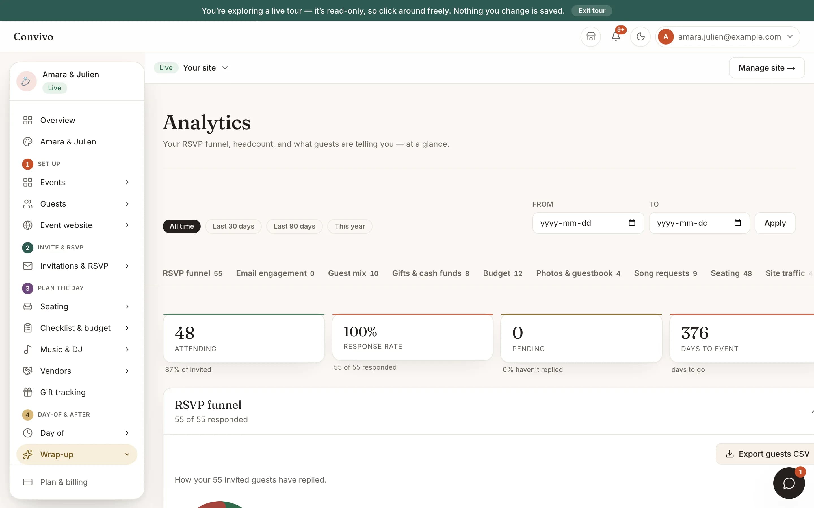The image size is (814, 508).
Task: Click the 48 Attending stat card
Action: (x=244, y=338)
